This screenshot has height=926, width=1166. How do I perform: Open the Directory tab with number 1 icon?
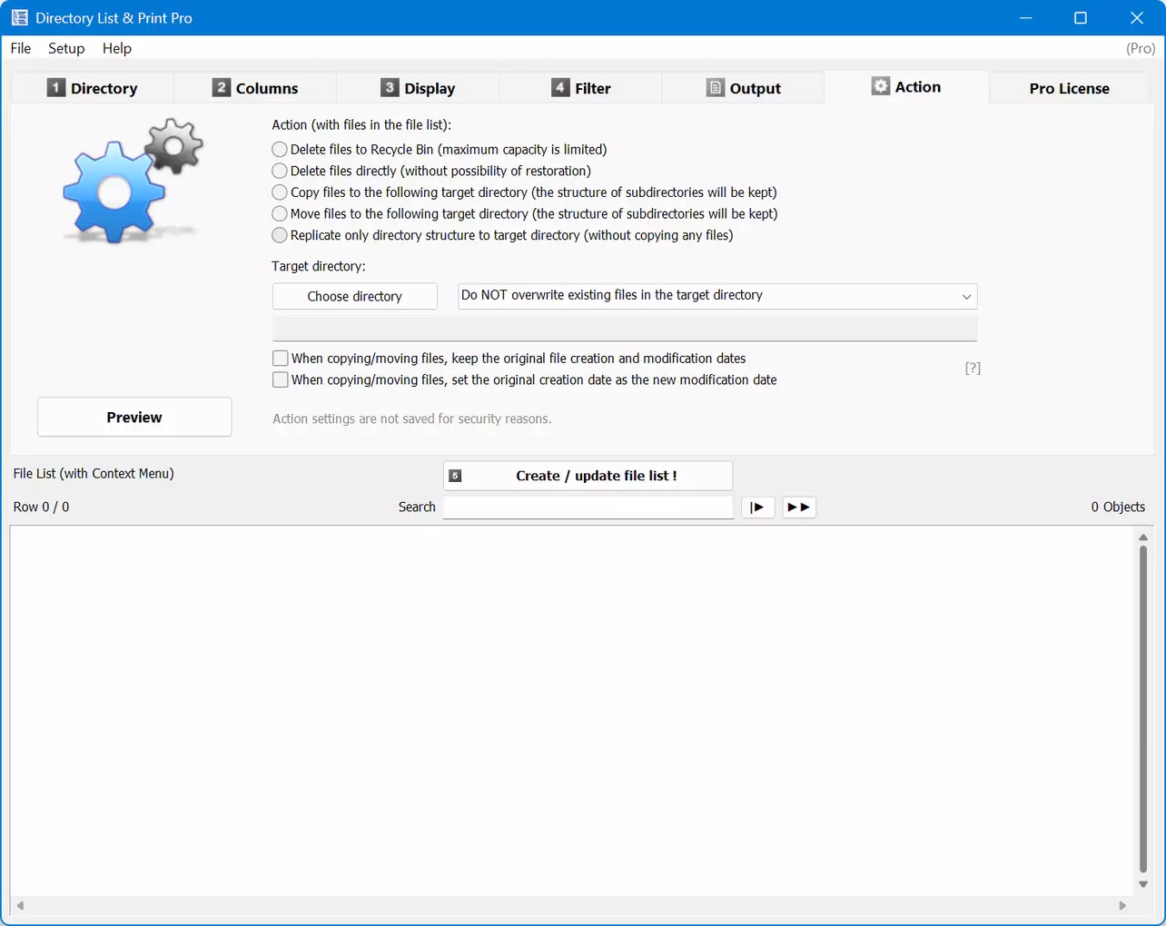point(93,88)
